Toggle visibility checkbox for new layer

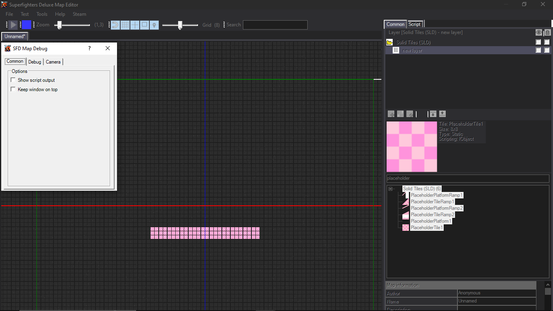[x=538, y=50]
